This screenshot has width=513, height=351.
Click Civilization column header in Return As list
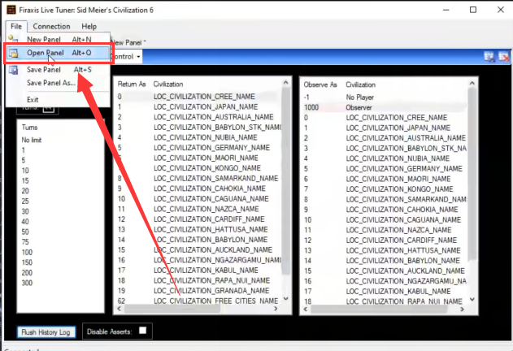point(168,84)
